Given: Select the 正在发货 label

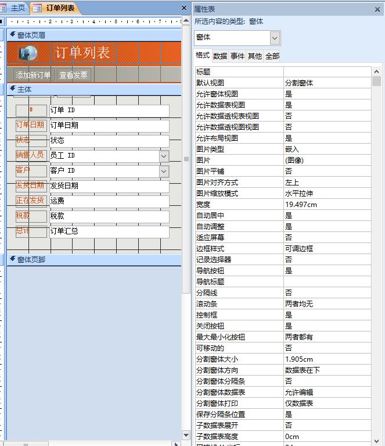Looking at the screenshot, I should (x=31, y=201).
